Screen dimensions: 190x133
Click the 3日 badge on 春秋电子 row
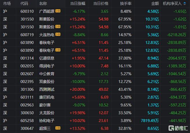58,50
